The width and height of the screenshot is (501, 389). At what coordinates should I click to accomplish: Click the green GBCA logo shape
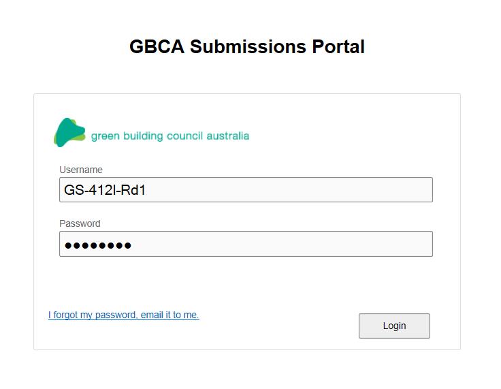coord(69,132)
